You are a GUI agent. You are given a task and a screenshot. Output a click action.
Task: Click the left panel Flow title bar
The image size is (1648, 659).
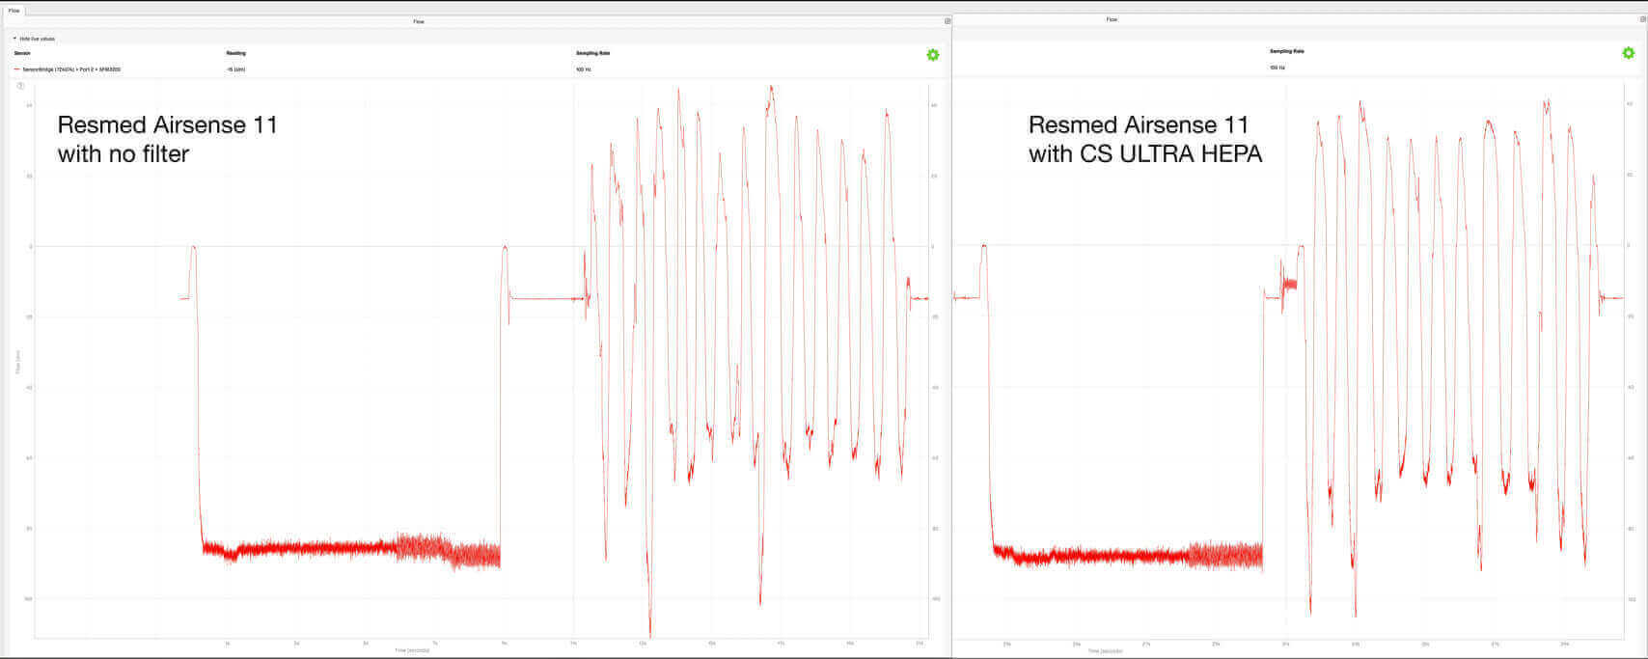(x=419, y=21)
